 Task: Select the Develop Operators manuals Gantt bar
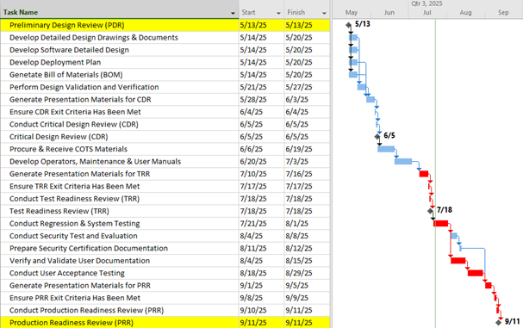(x=403, y=161)
